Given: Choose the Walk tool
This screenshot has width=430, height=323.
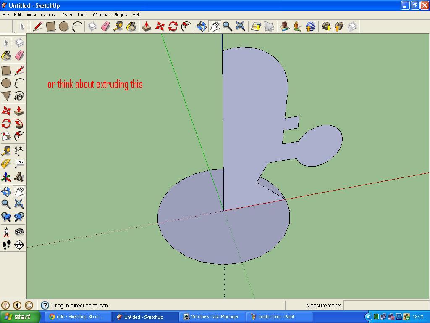Looking at the screenshot, I should tap(7, 244).
